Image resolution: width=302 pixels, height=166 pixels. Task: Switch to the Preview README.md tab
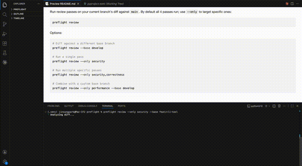[62, 4]
